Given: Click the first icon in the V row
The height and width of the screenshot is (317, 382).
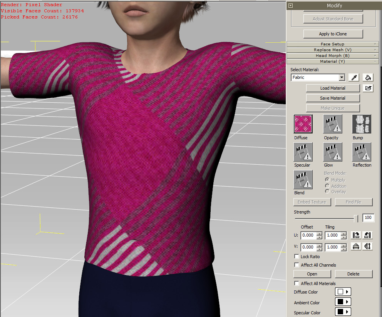Looking at the screenshot, I should coord(356,246).
